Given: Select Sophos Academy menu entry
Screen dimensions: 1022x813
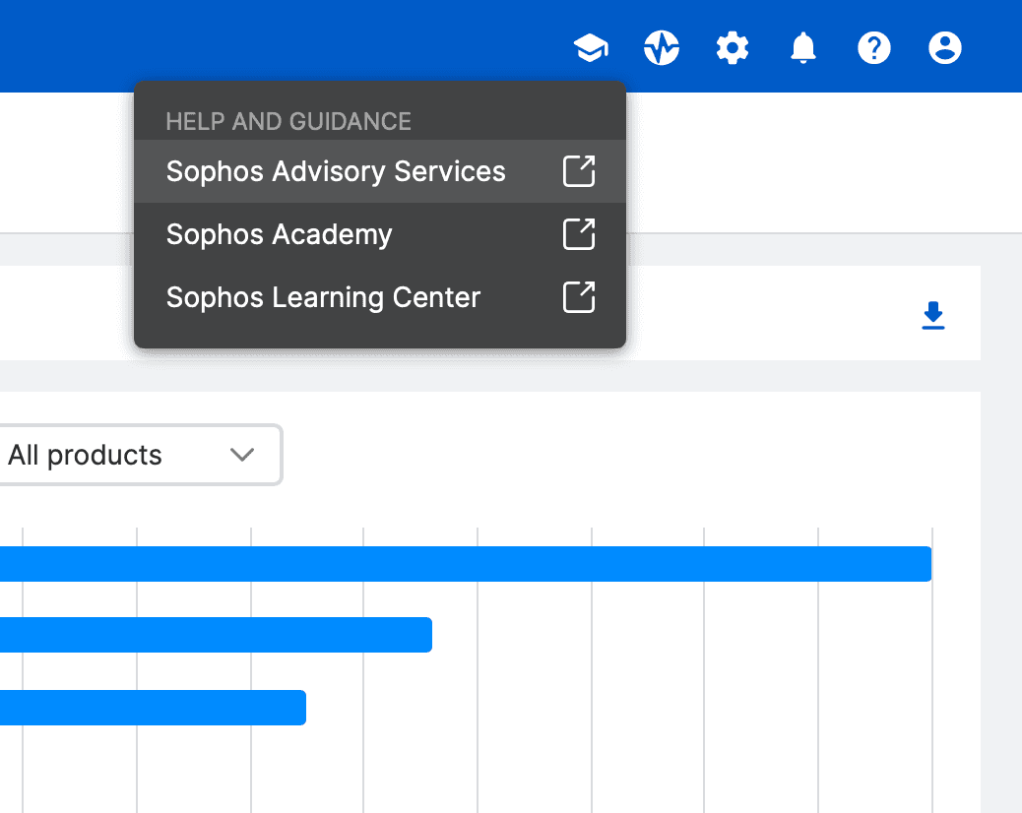Looking at the screenshot, I should (x=380, y=234).
